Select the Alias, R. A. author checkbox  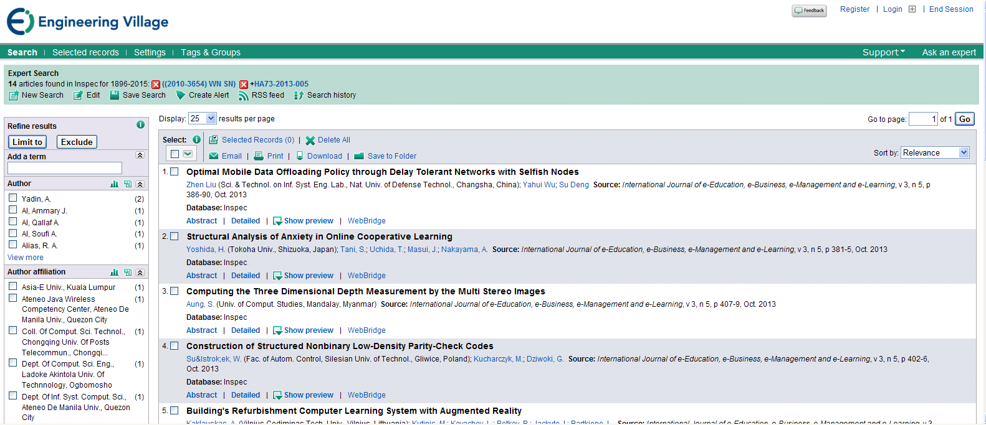pyautogui.click(x=12, y=245)
